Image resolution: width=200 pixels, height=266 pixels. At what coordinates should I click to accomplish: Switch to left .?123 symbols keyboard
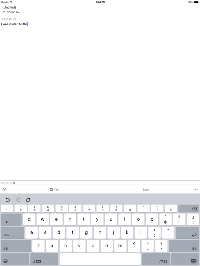point(44,259)
